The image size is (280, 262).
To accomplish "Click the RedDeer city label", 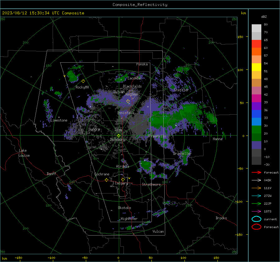I will pyautogui.click(x=132, y=94).
